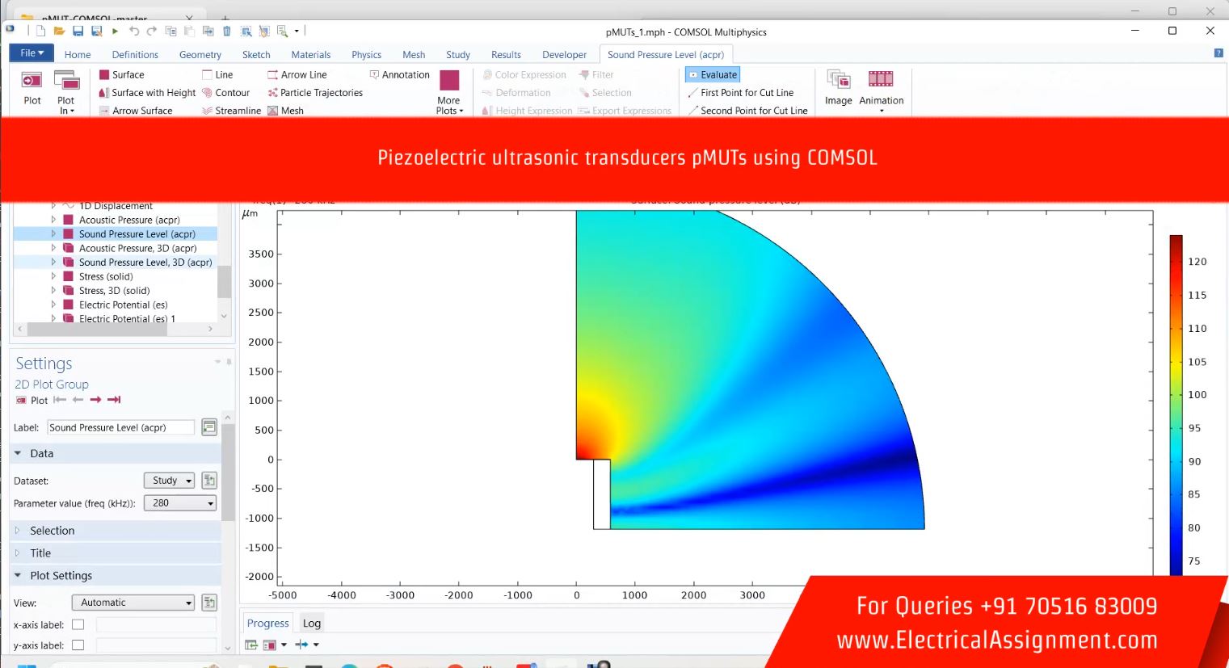Image resolution: width=1229 pixels, height=668 pixels.
Task: Insert a Streamline plot
Action: [237, 111]
